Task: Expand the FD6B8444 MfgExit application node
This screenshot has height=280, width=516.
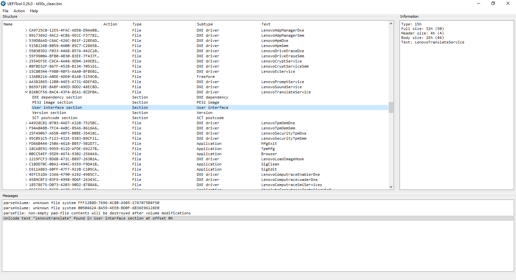Action: (x=26, y=144)
